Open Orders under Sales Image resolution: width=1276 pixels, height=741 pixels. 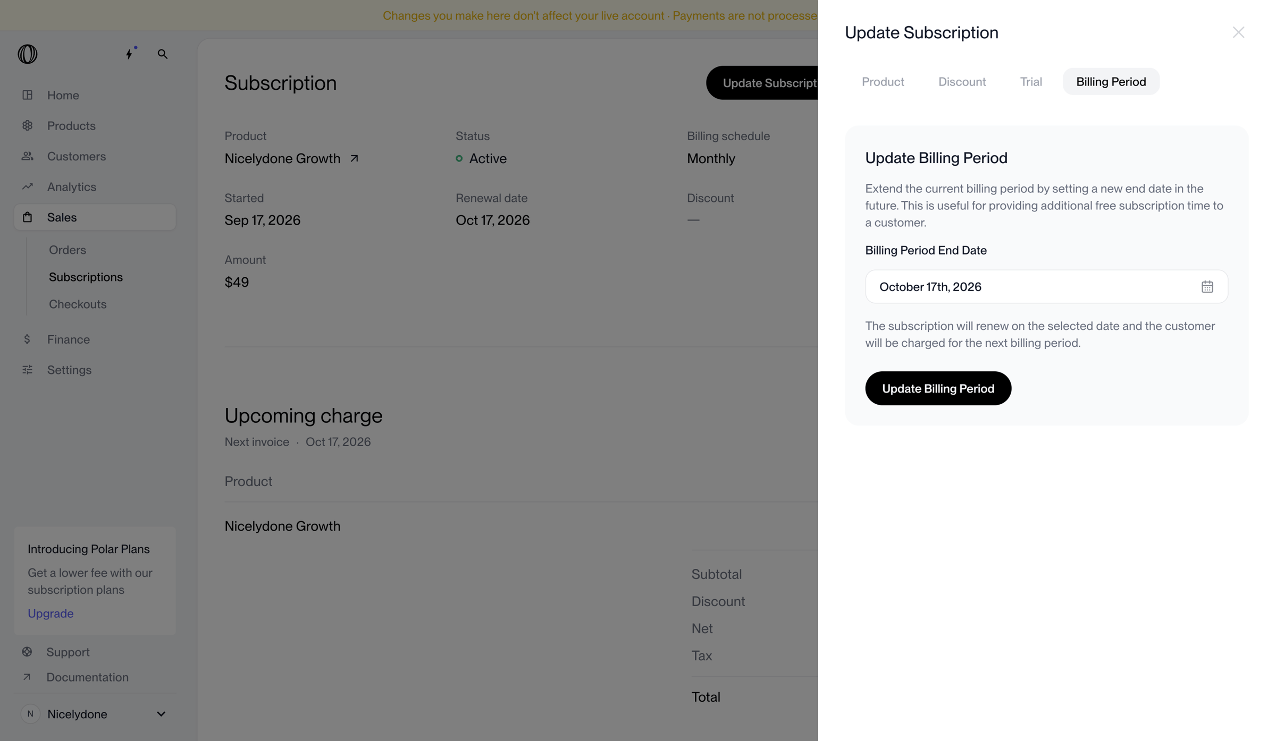68,250
